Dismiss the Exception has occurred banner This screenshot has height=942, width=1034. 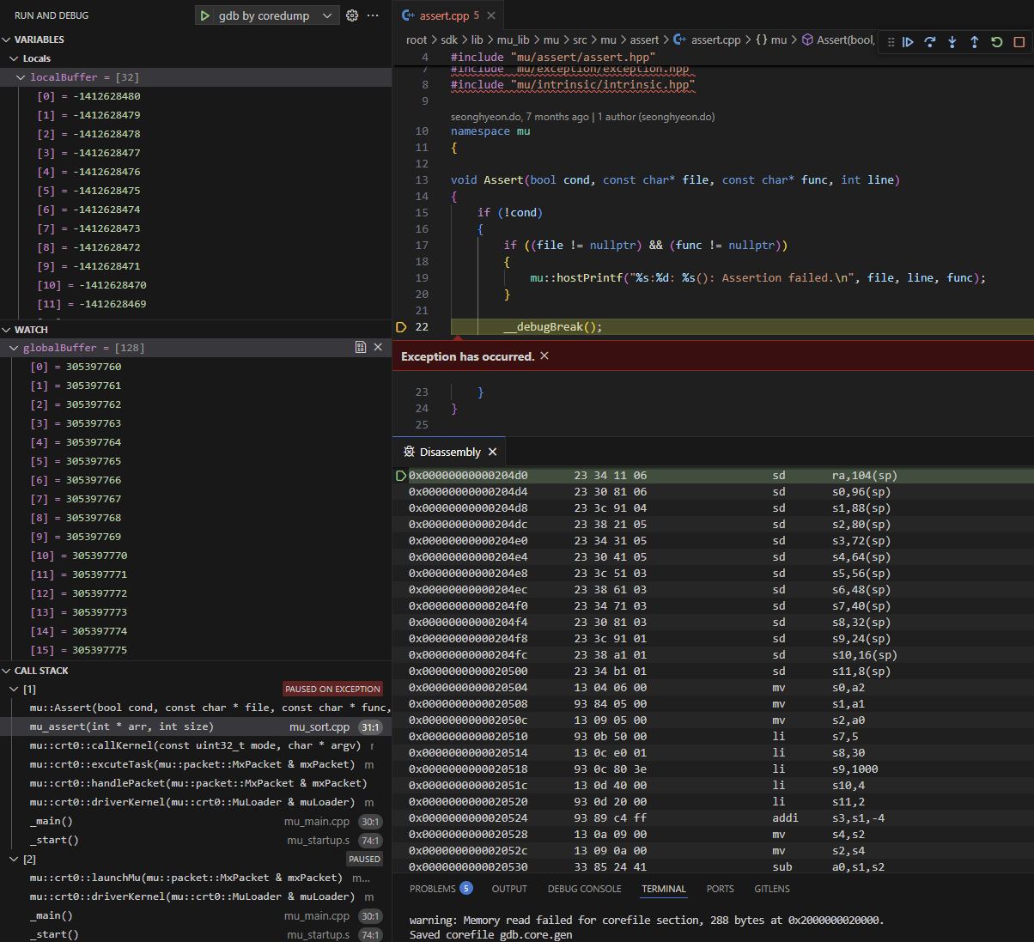pos(544,356)
